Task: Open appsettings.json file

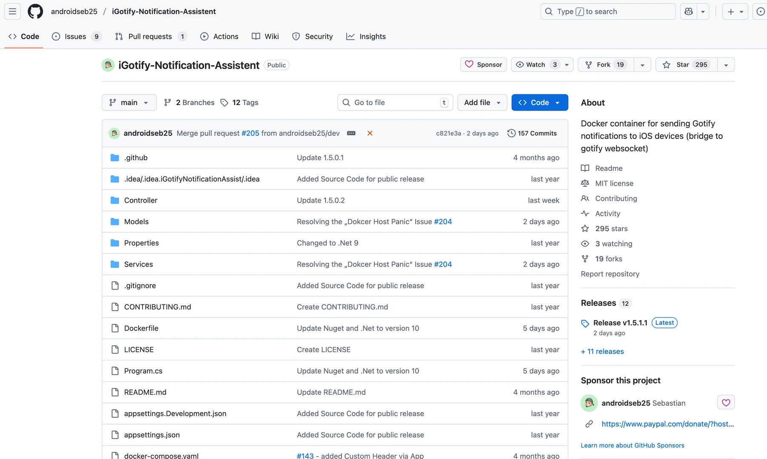Action: point(152,435)
